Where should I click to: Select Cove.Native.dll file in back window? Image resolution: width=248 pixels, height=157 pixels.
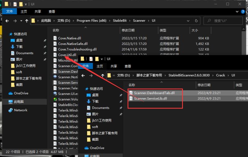click(69, 38)
